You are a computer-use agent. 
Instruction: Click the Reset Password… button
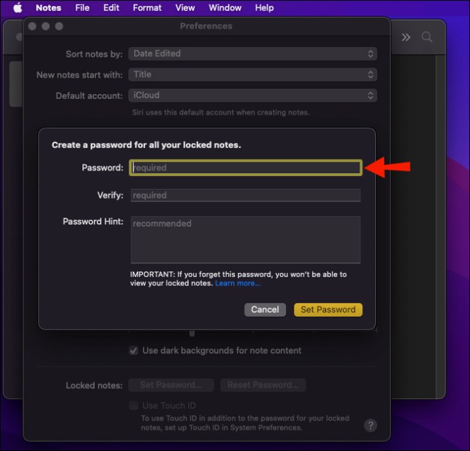tap(263, 385)
